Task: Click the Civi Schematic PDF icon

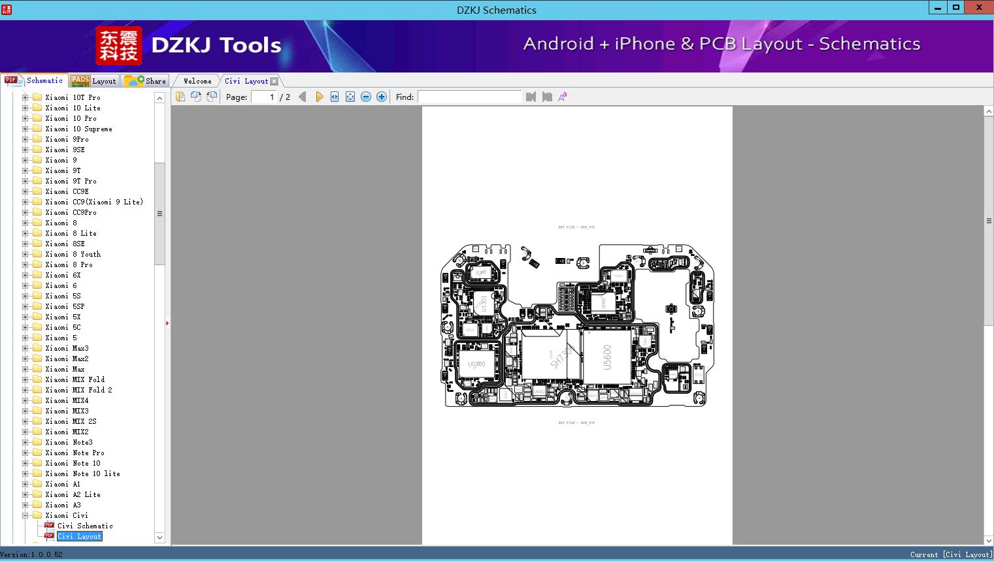Action: click(49, 526)
